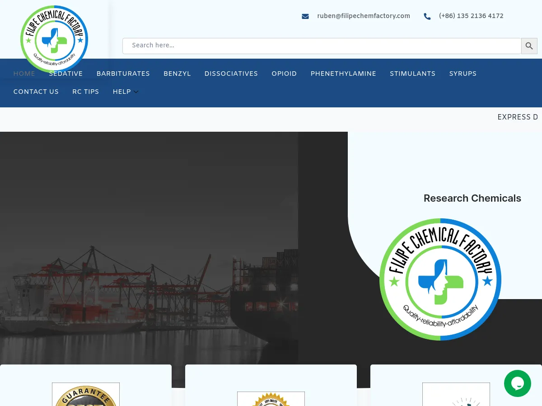Navigate to the OPIOID category
This screenshot has width=542, height=406.
pos(284,74)
